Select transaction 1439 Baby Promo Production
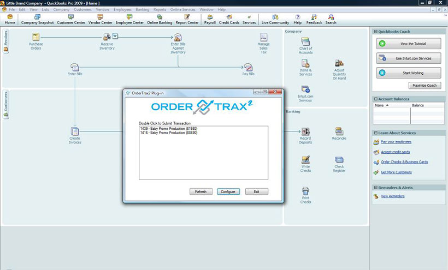Viewport: 448px width, 270px height. [x=169, y=129]
